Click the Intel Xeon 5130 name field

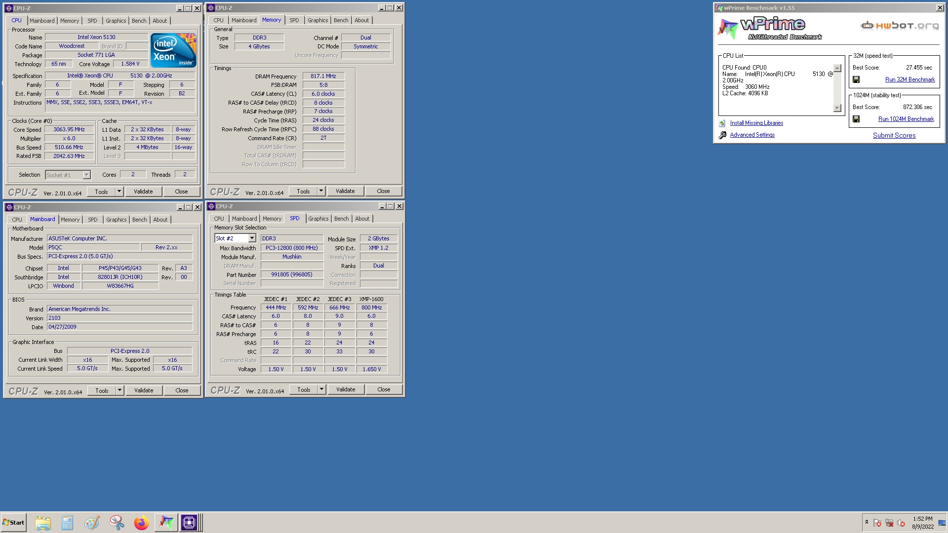pos(96,37)
